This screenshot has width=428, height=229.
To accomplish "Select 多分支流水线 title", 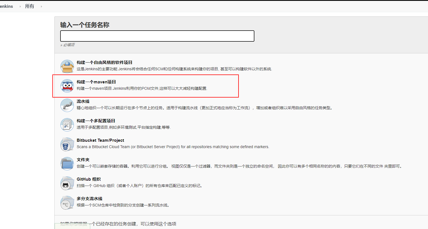I will (89, 199).
